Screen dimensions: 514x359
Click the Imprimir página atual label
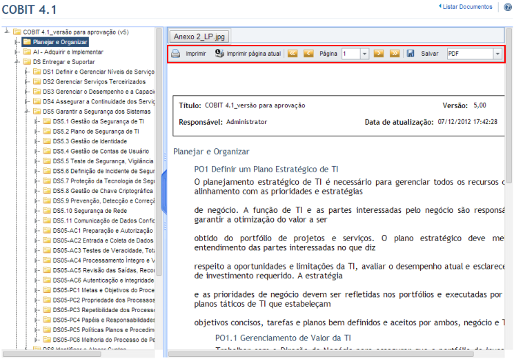pyautogui.click(x=254, y=53)
